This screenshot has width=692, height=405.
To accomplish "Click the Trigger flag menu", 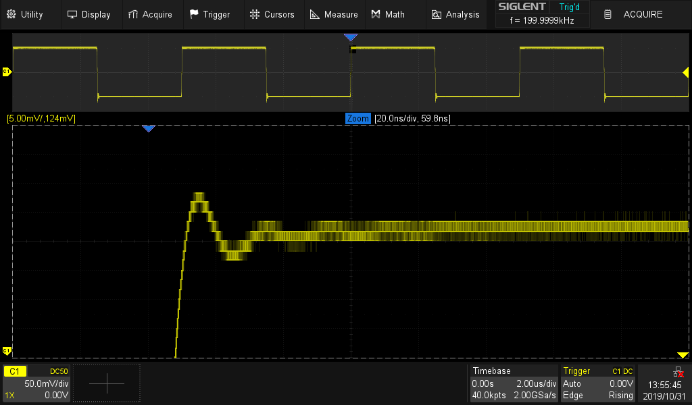I will click(x=209, y=14).
